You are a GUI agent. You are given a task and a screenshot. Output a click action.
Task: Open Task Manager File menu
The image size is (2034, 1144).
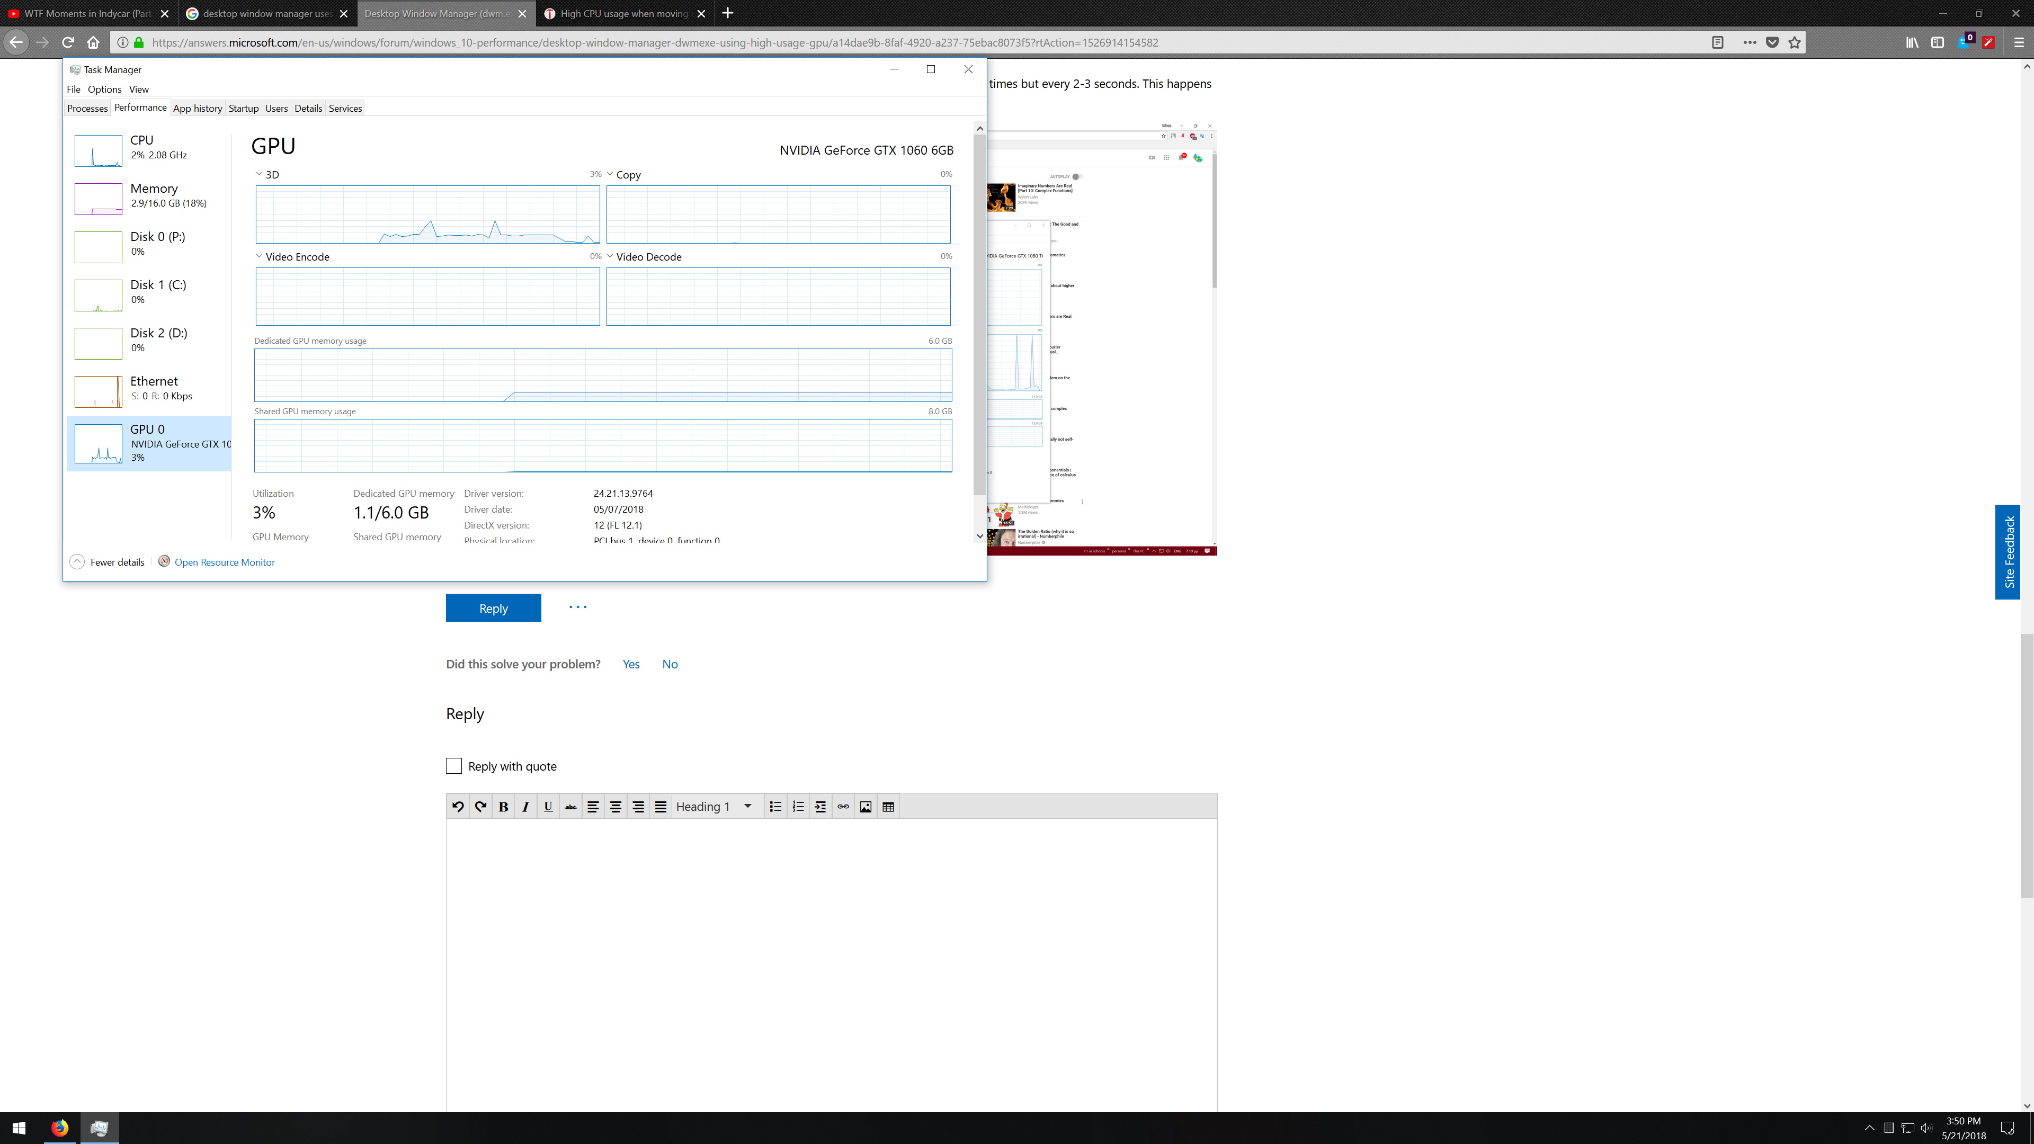(74, 89)
